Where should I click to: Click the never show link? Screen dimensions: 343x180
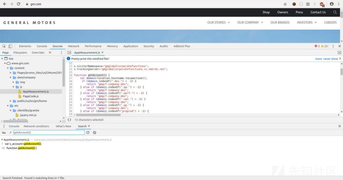coord(331,59)
